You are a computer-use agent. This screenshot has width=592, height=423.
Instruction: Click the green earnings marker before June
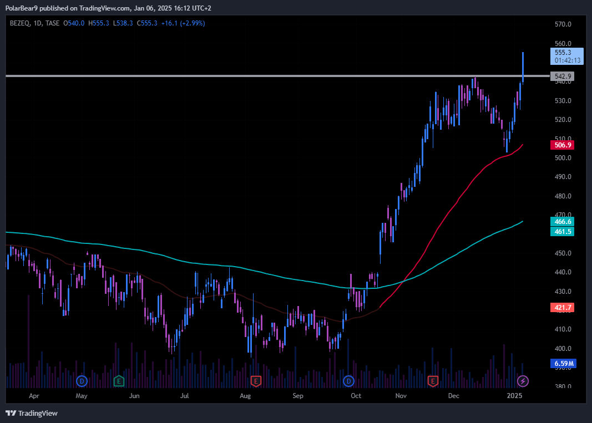[x=118, y=381]
